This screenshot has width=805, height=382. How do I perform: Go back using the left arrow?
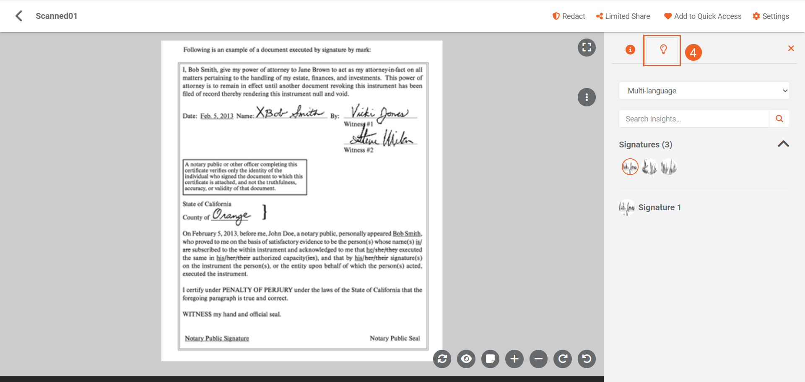coord(19,16)
